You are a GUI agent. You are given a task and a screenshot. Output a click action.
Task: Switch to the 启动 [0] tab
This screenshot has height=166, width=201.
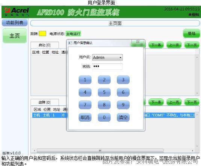pyautogui.click(x=45, y=45)
